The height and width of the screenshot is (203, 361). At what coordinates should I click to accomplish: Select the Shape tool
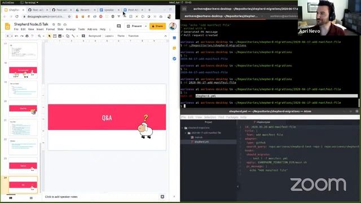[68, 36]
